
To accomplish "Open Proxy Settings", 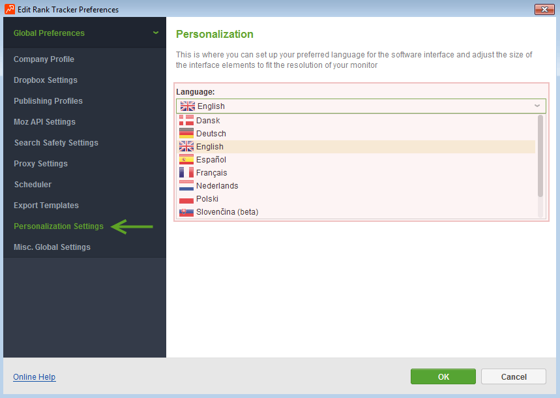I will pos(40,163).
